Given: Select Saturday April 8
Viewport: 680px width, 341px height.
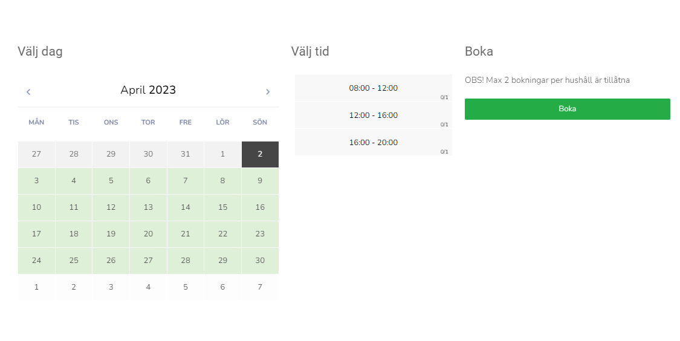Looking at the screenshot, I should click(222, 181).
